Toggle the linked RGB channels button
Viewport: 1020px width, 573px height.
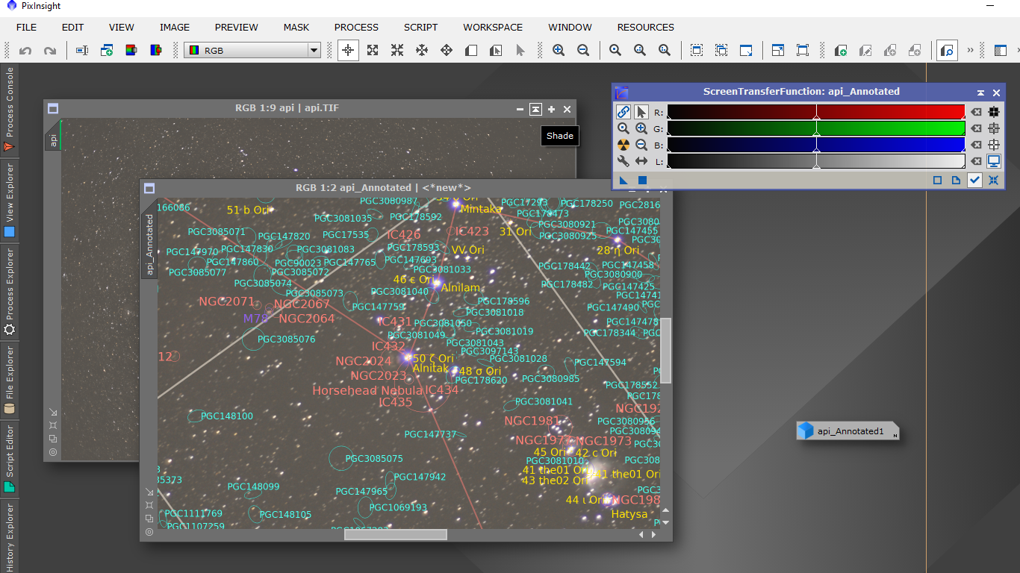tap(623, 112)
